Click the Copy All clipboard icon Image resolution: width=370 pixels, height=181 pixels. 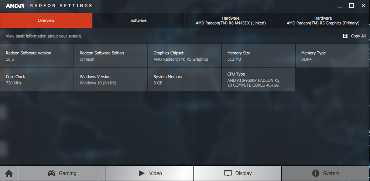345,36
